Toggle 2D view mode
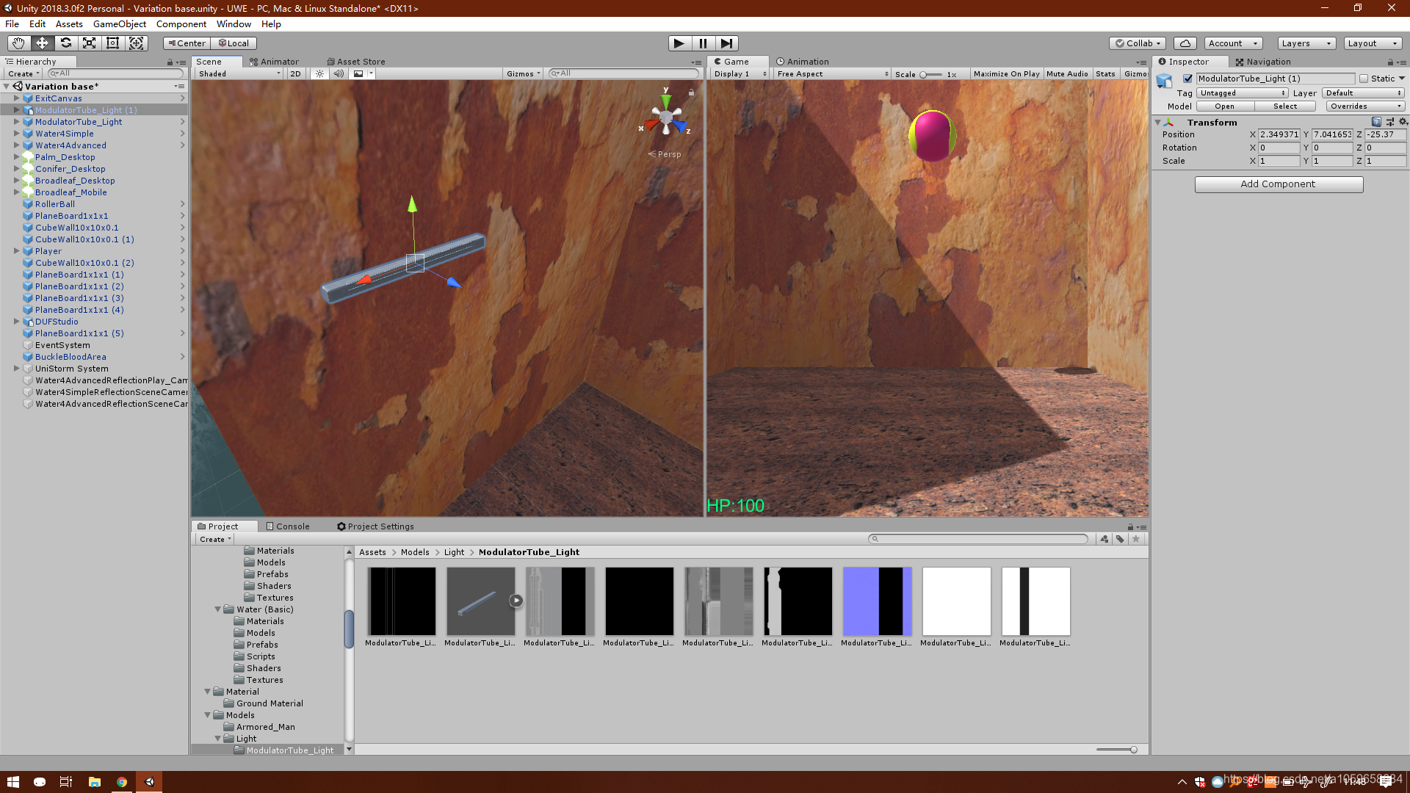This screenshot has height=793, width=1410. click(x=295, y=73)
